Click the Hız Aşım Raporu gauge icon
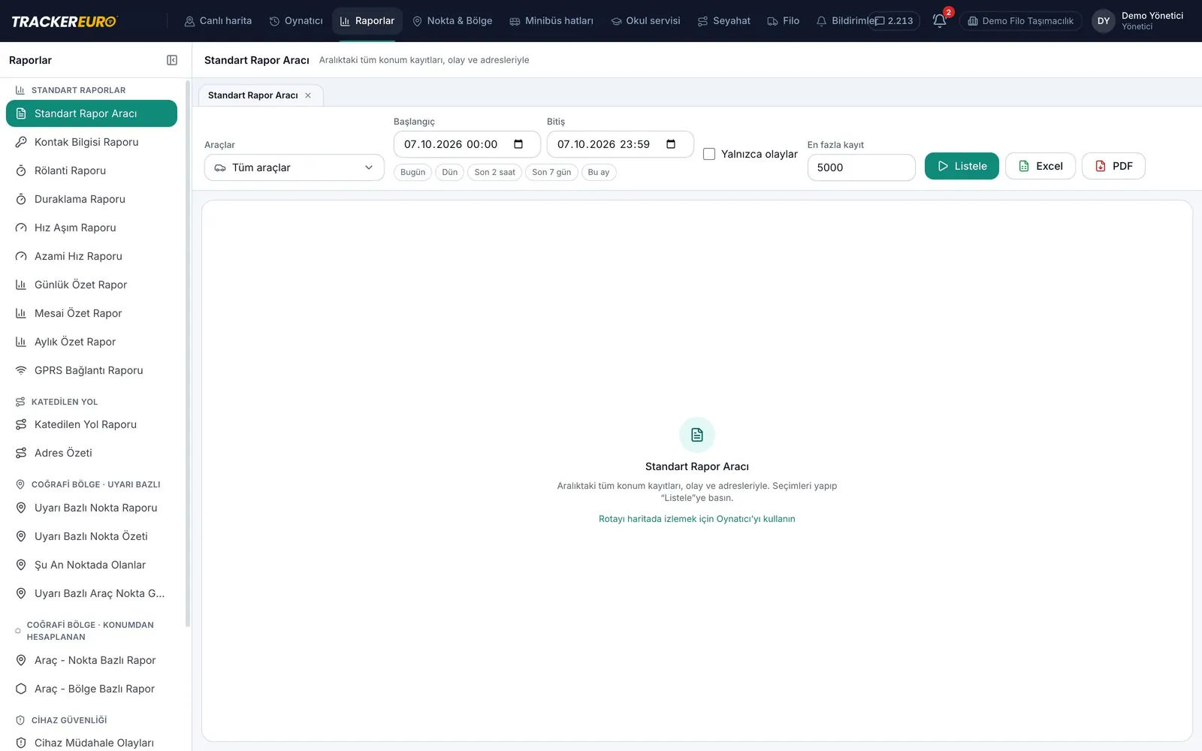1202x751 pixels. tap(21, 228)
